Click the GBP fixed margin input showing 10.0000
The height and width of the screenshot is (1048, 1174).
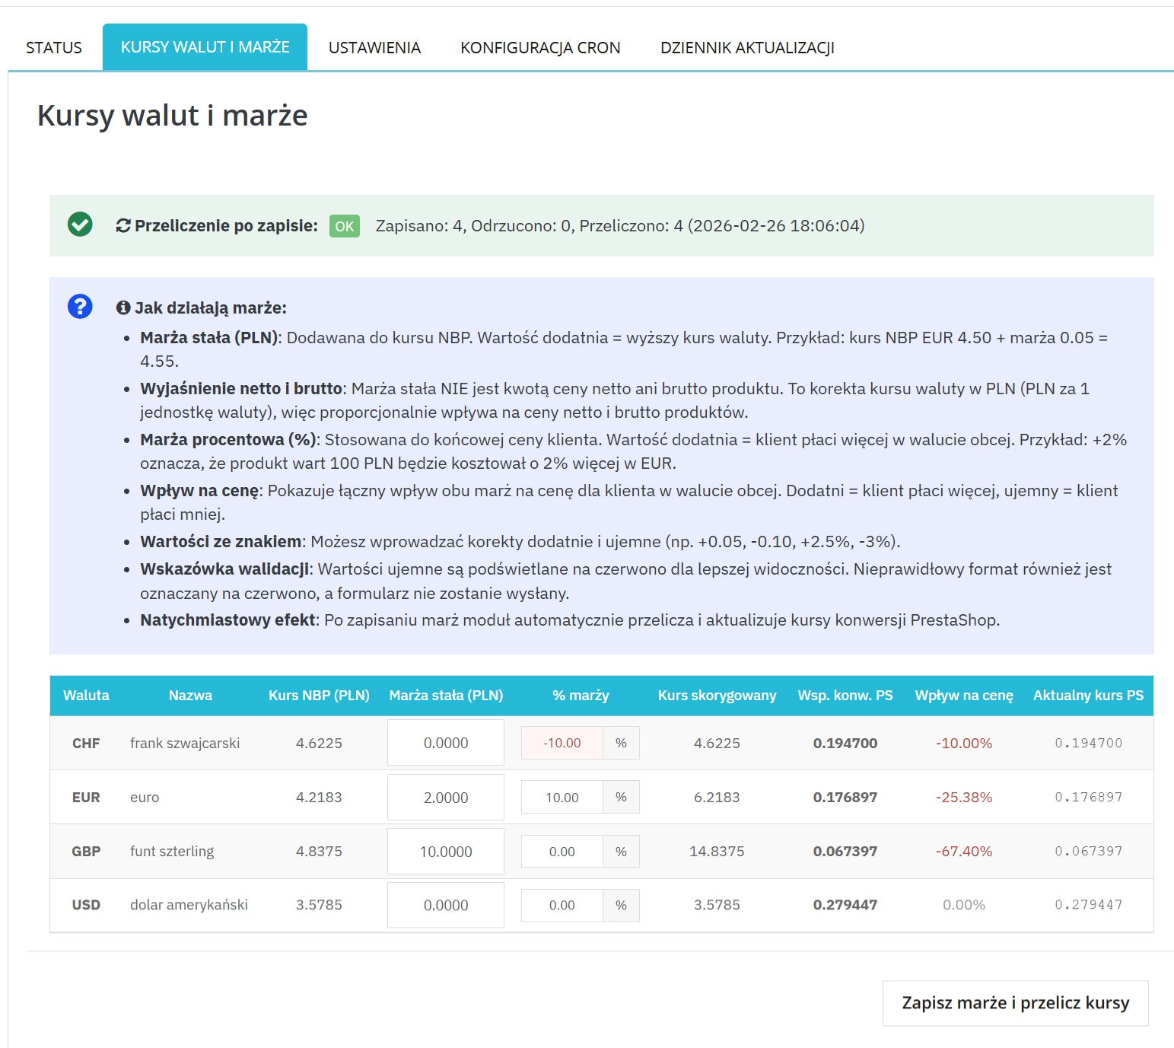(x=445, y=851)
